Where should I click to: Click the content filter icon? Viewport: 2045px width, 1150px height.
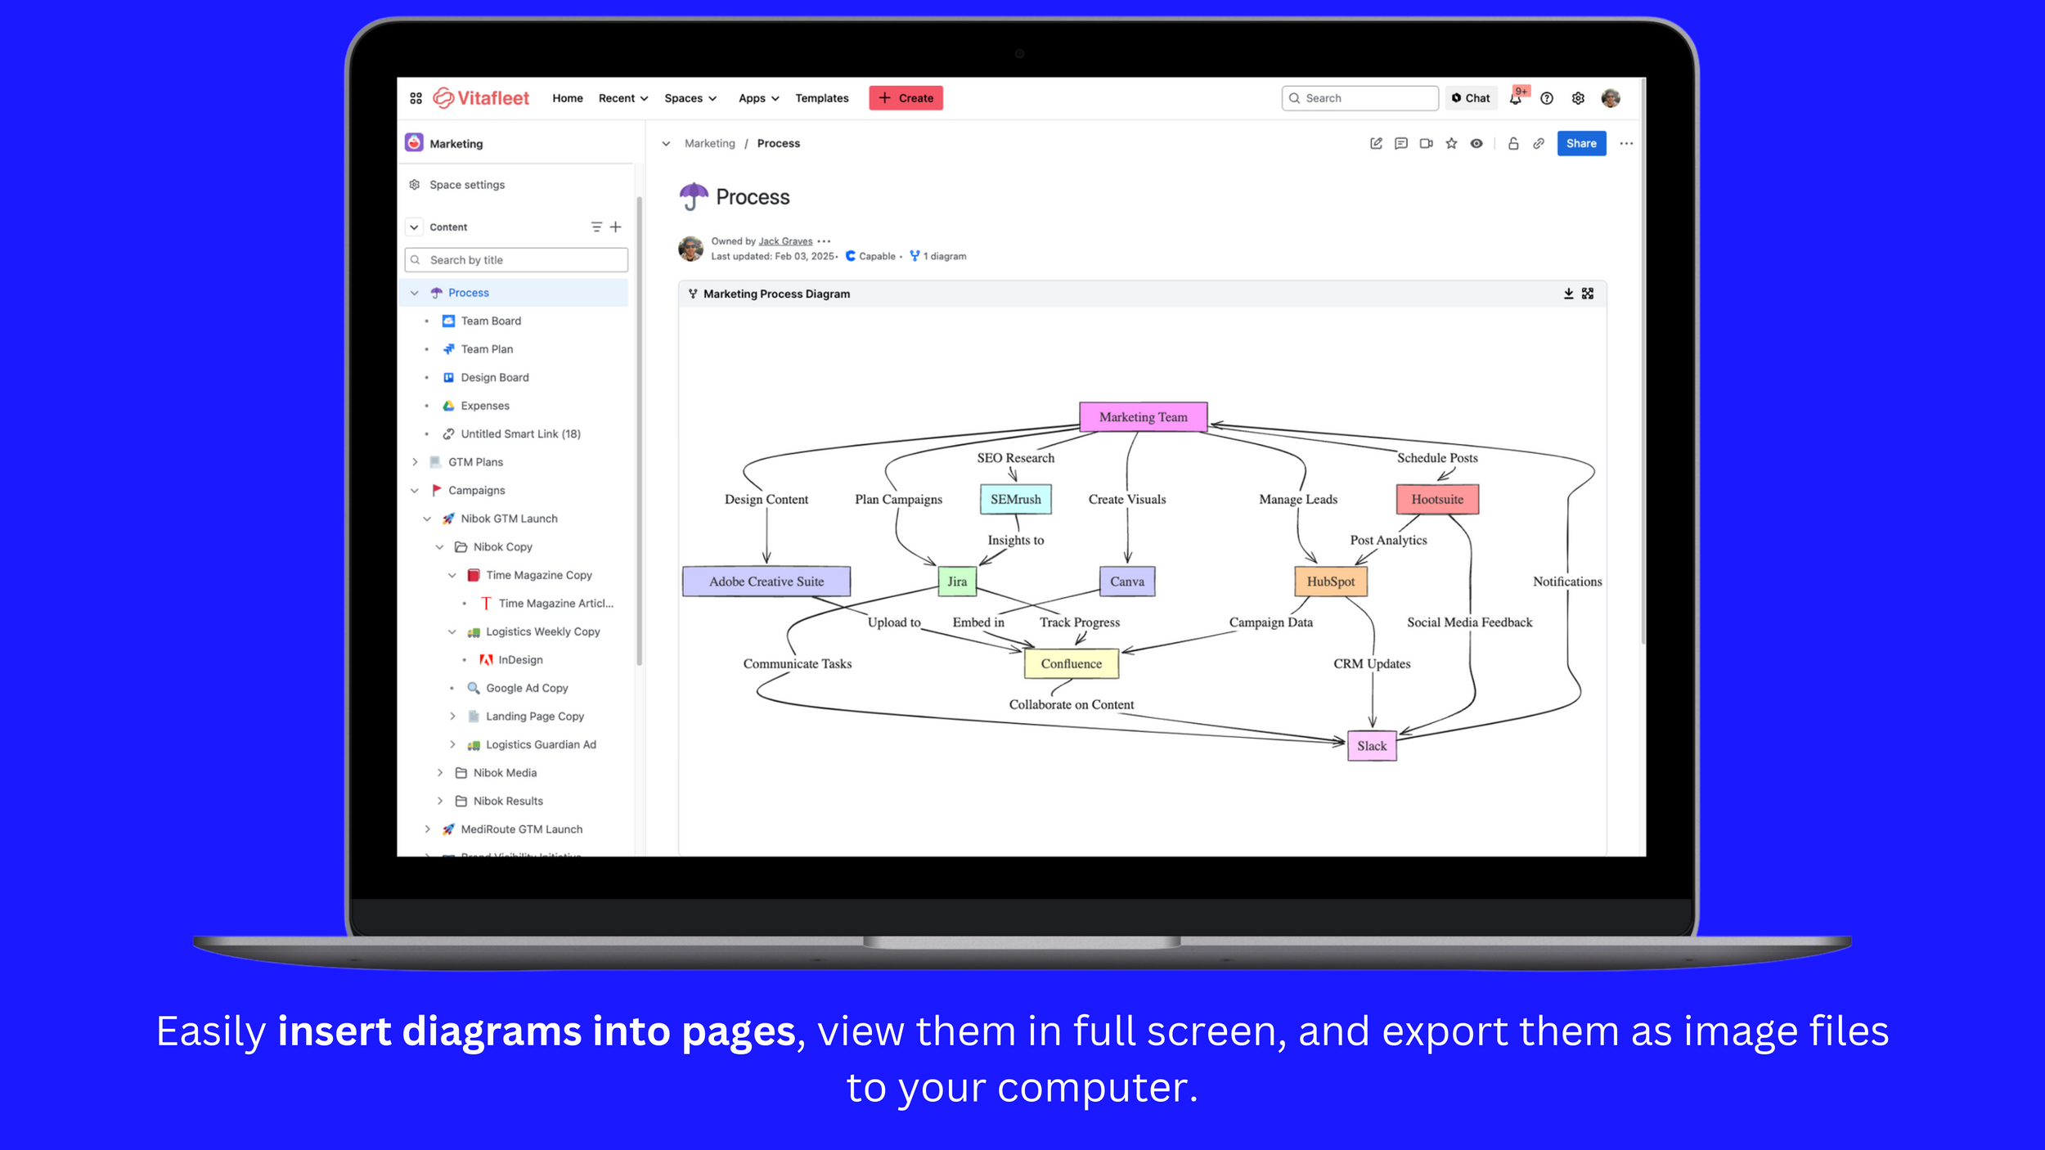(x=596, y=227)
